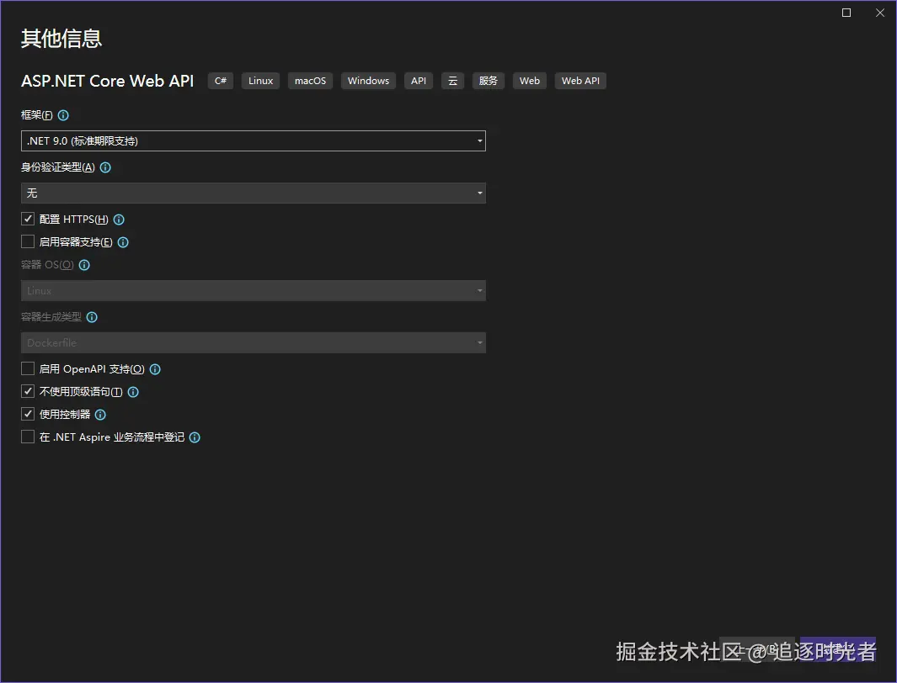Open the 容器 OS dropdown showing Linux
The image size is (897, 683).
(x=254, y=291)
